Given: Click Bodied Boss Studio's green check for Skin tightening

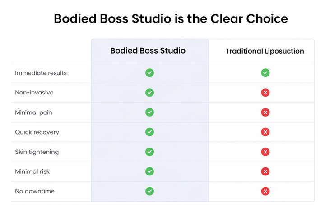Looking at the screenshot, I should pos(149,152).
